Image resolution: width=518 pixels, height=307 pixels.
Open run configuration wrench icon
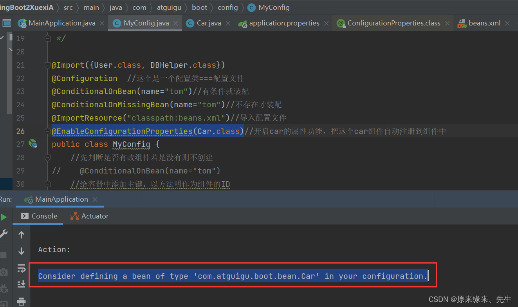3,234
